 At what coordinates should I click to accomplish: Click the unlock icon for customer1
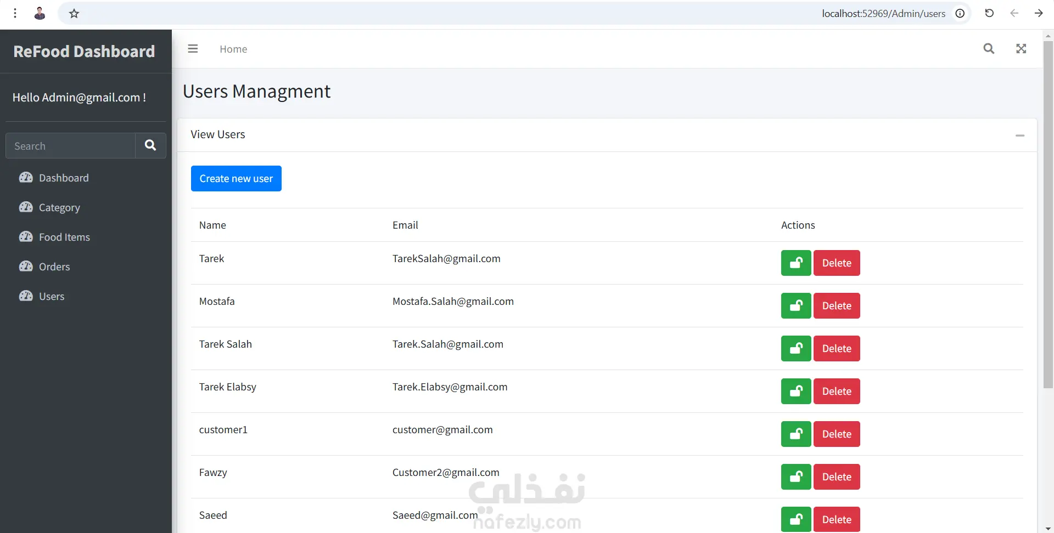click(796, 434)
